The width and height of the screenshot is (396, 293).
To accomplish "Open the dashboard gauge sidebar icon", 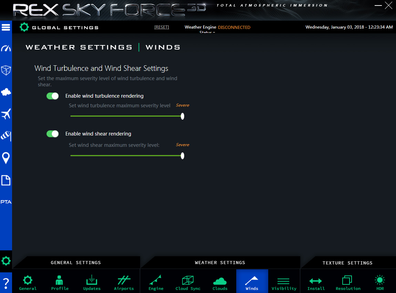I will [6, 48].
